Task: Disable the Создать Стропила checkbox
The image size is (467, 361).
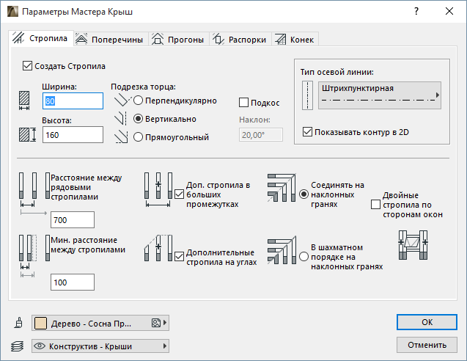Action: (x=29, y=65)
